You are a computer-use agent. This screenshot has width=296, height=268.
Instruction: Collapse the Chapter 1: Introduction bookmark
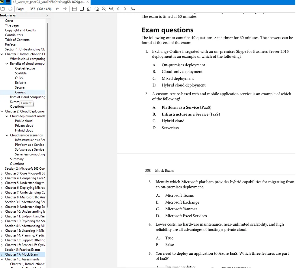click(x=2, y=54)
